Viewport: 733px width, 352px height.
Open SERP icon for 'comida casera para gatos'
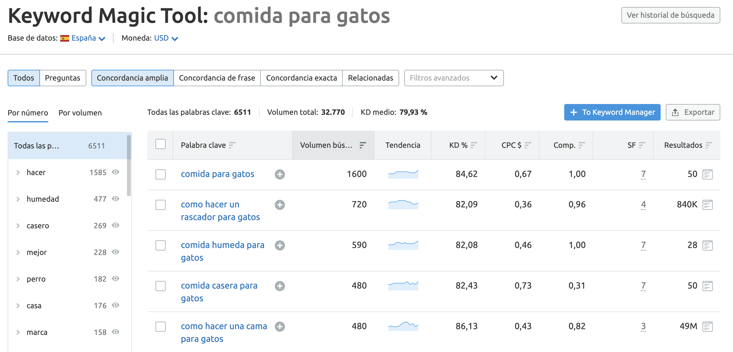click(x=708, y=286)
